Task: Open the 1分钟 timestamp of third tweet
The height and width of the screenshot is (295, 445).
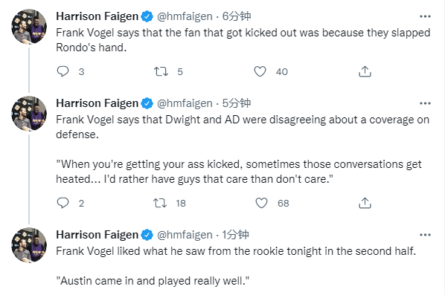Action: (x=235, y=235)
